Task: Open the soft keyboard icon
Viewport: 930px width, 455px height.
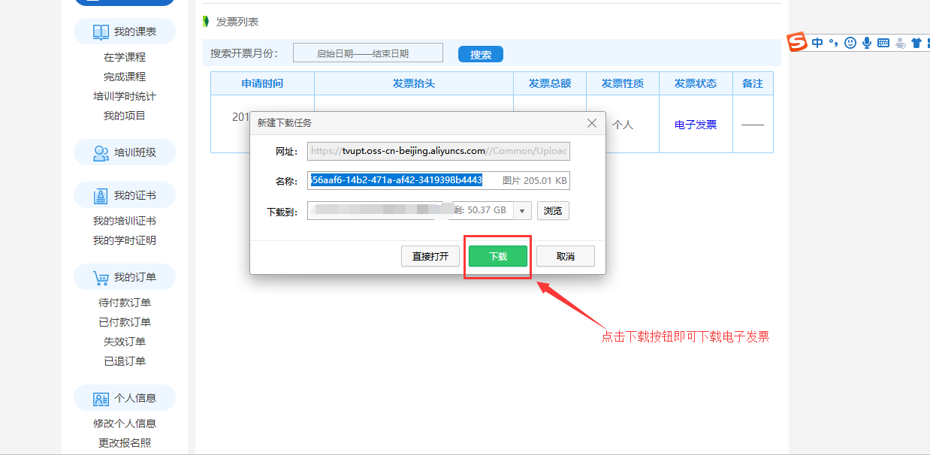Action: point(883,43)
